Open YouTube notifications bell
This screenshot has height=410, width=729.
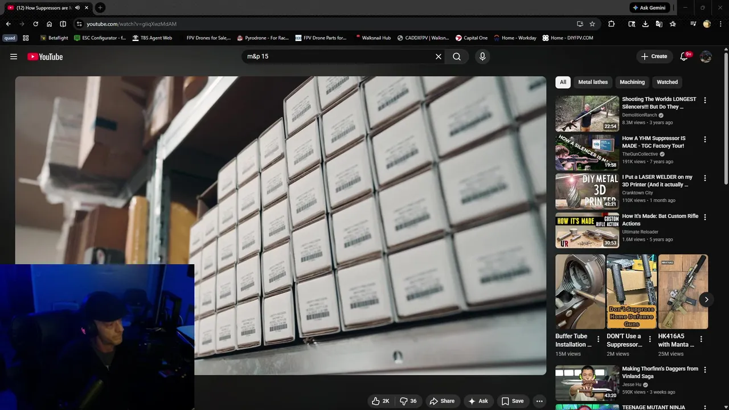point(685,56)
